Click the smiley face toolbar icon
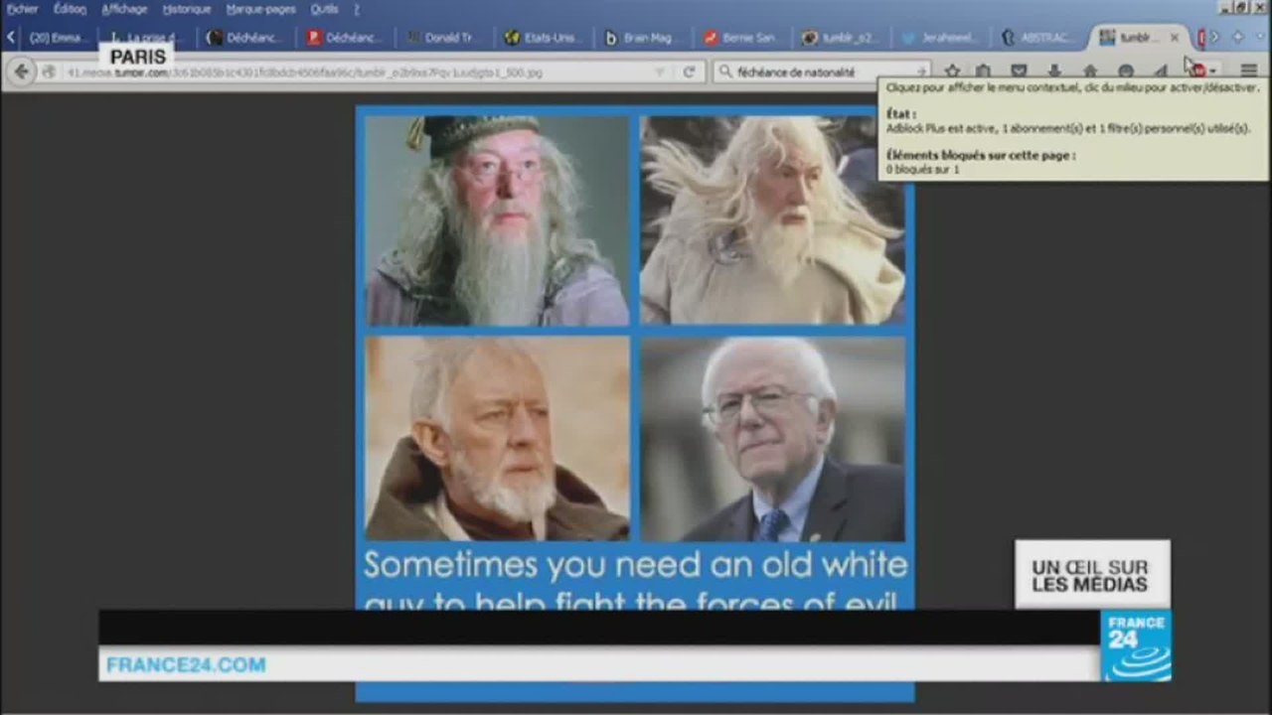This screenshot has width=1272, height=715. (x=1126, y=71)
